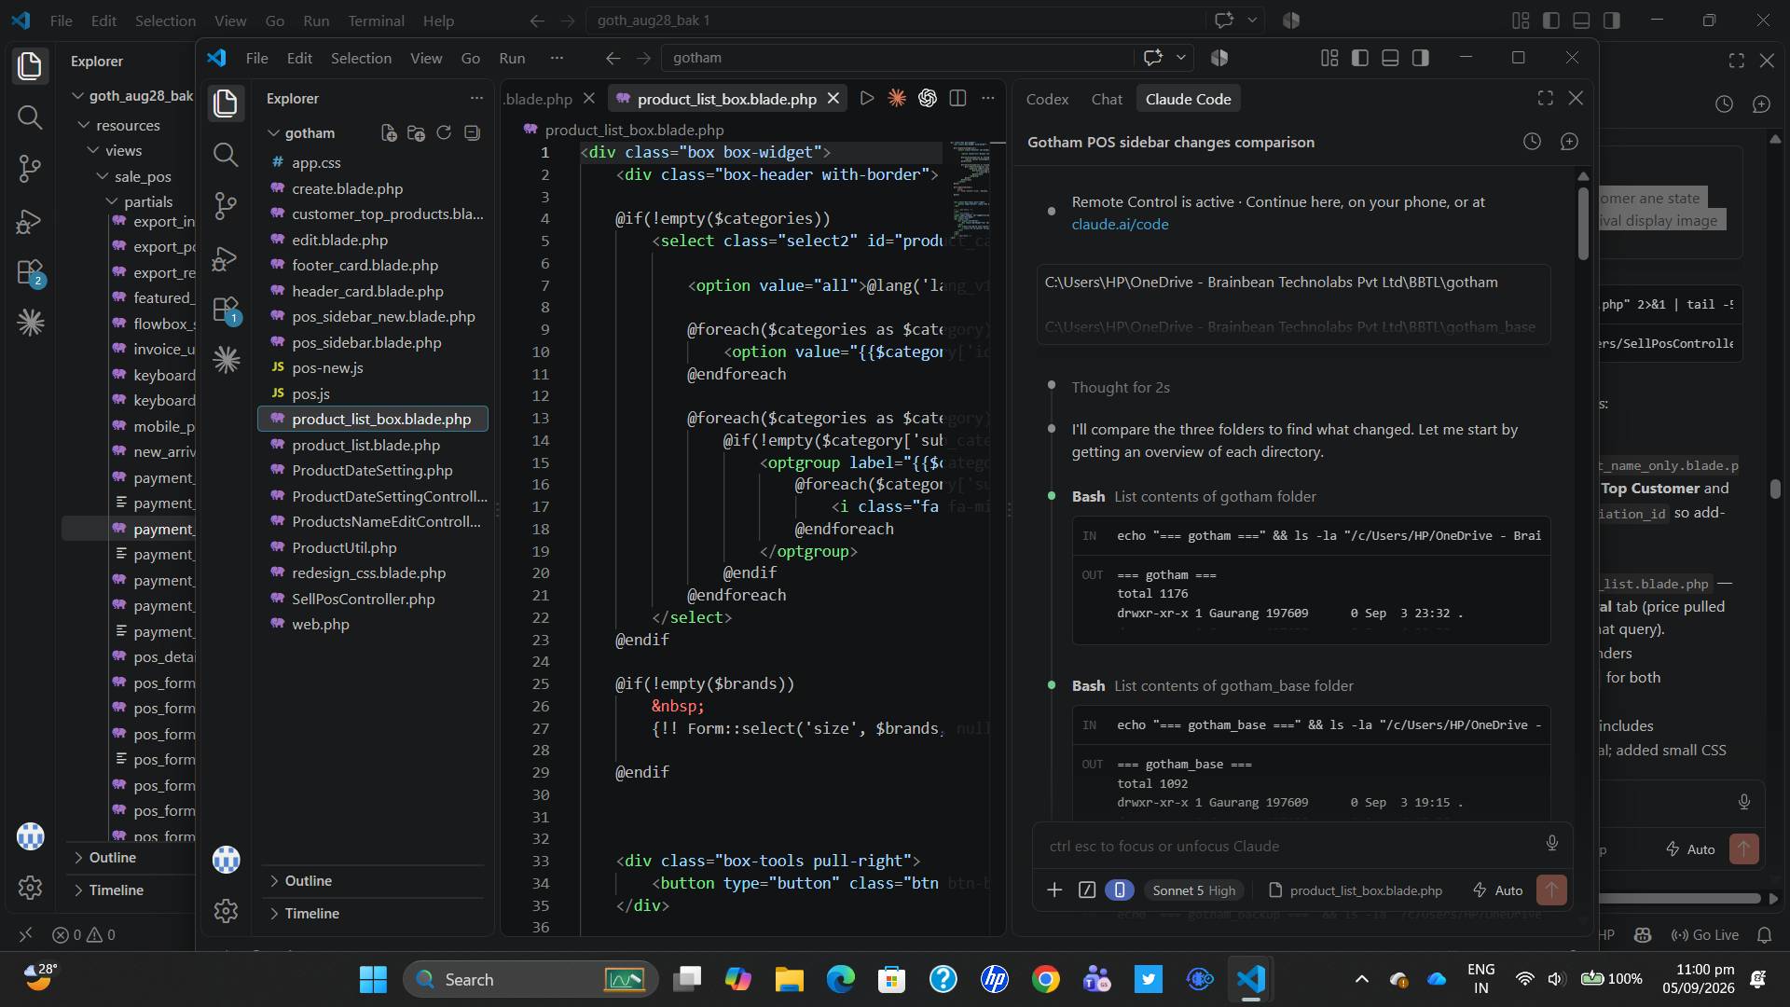Toggle the Remote Control phone button
The height and width of the screenshot is (1007, 1790).
(x=1120, y=890)
